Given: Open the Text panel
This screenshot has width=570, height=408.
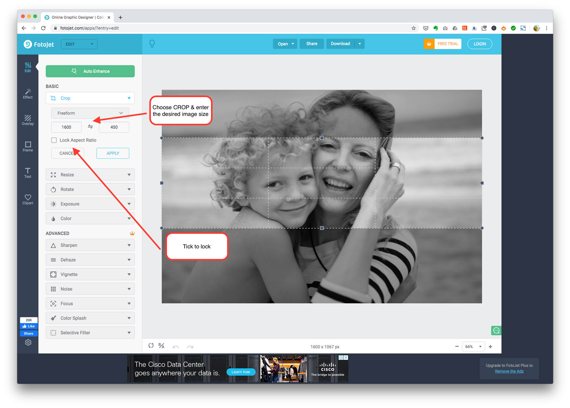Looking at the screenshot, I should tap(28, 173).
